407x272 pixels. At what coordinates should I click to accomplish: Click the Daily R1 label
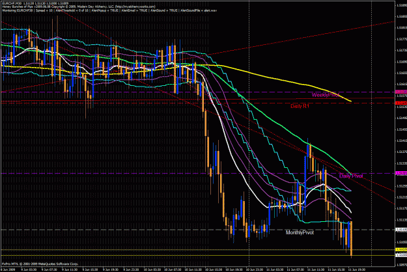[300, 106]
